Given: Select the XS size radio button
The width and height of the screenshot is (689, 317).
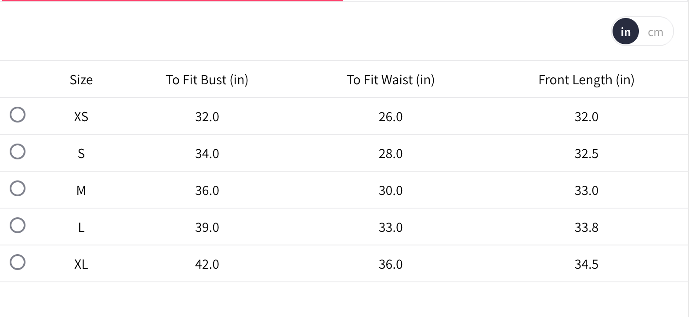Looking at the screenshot, I should tap(18, 115).
